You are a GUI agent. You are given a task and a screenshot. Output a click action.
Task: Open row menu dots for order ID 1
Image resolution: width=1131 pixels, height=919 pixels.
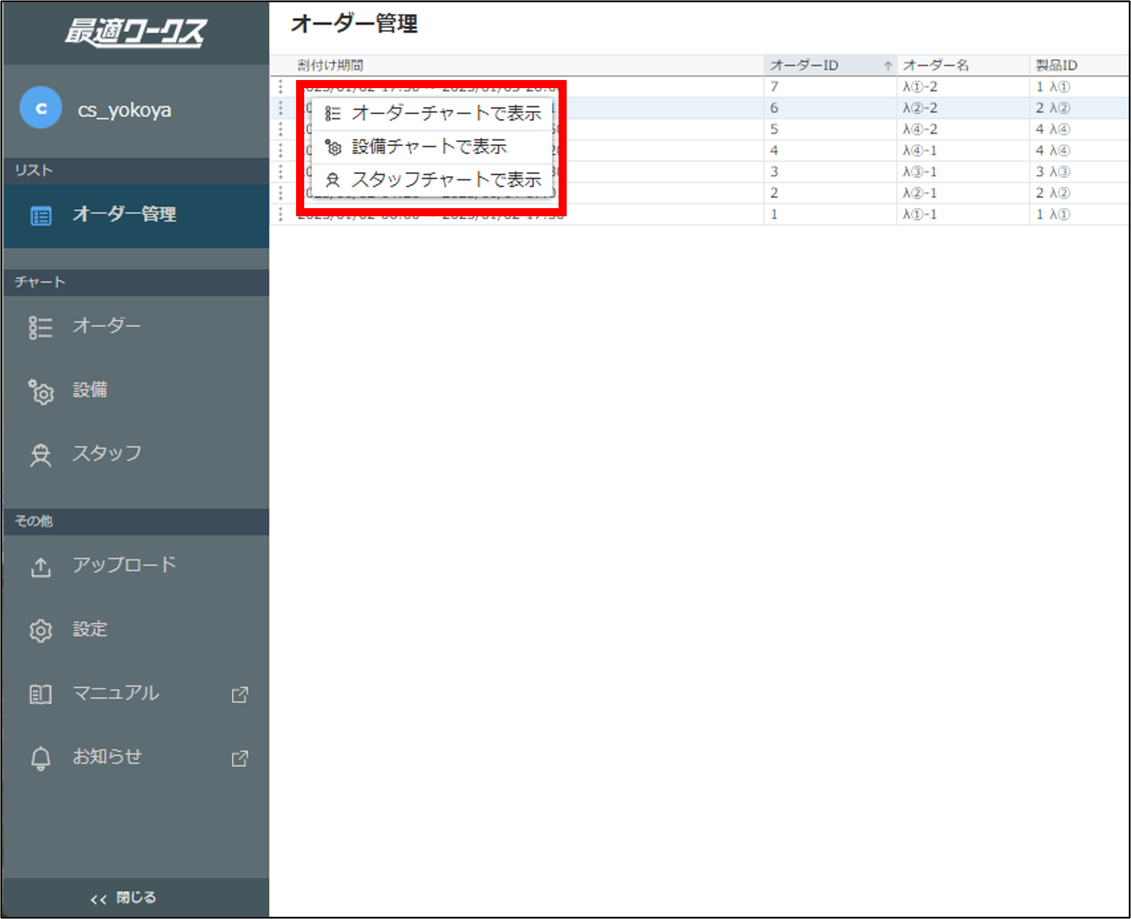tap(281, 214)
